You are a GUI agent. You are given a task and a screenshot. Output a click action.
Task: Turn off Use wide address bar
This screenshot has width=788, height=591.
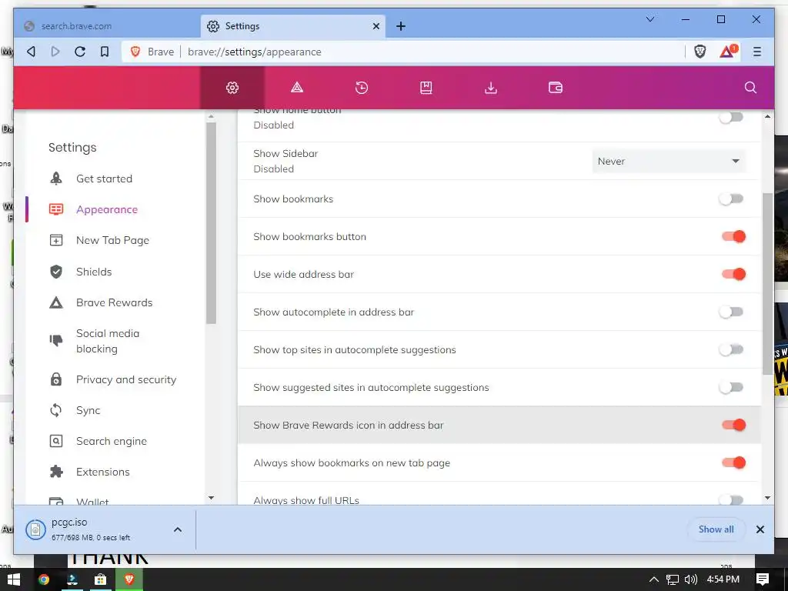tap(733, 275)
